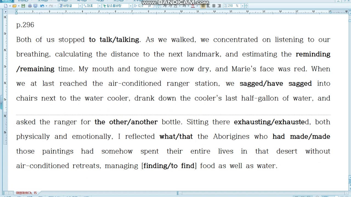This screenshot has width=351, height=197.
Task: Click the 210 % line spacing field
Action: [232, 6]
